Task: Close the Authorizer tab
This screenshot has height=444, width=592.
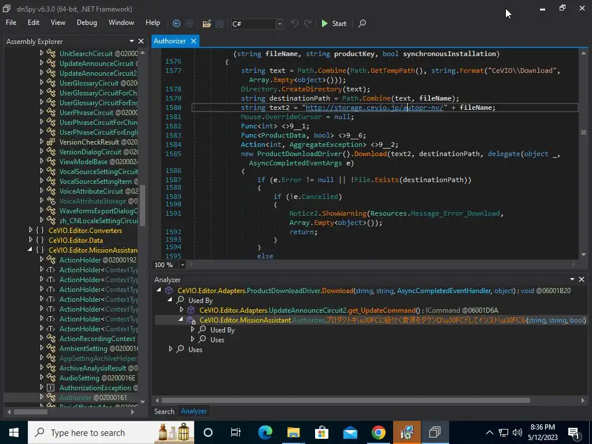Action: (x=193, y=41)
